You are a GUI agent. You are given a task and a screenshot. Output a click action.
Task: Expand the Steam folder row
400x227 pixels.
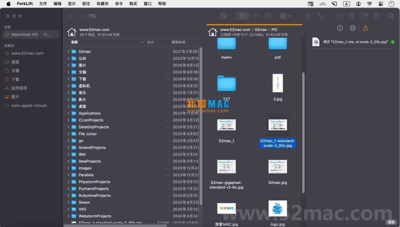(68, 202)
